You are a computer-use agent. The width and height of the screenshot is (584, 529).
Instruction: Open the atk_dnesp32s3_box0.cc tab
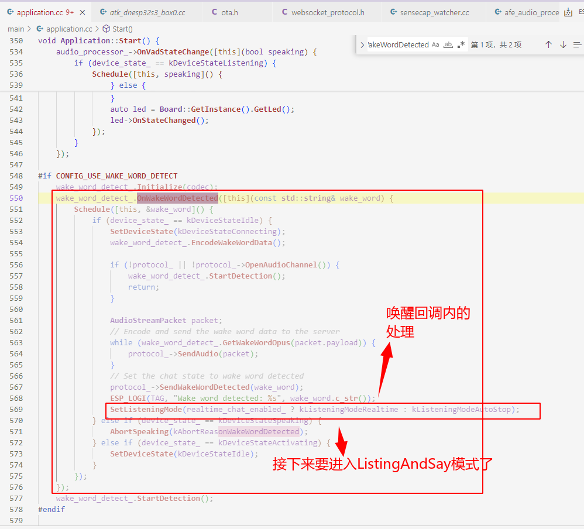147,13
